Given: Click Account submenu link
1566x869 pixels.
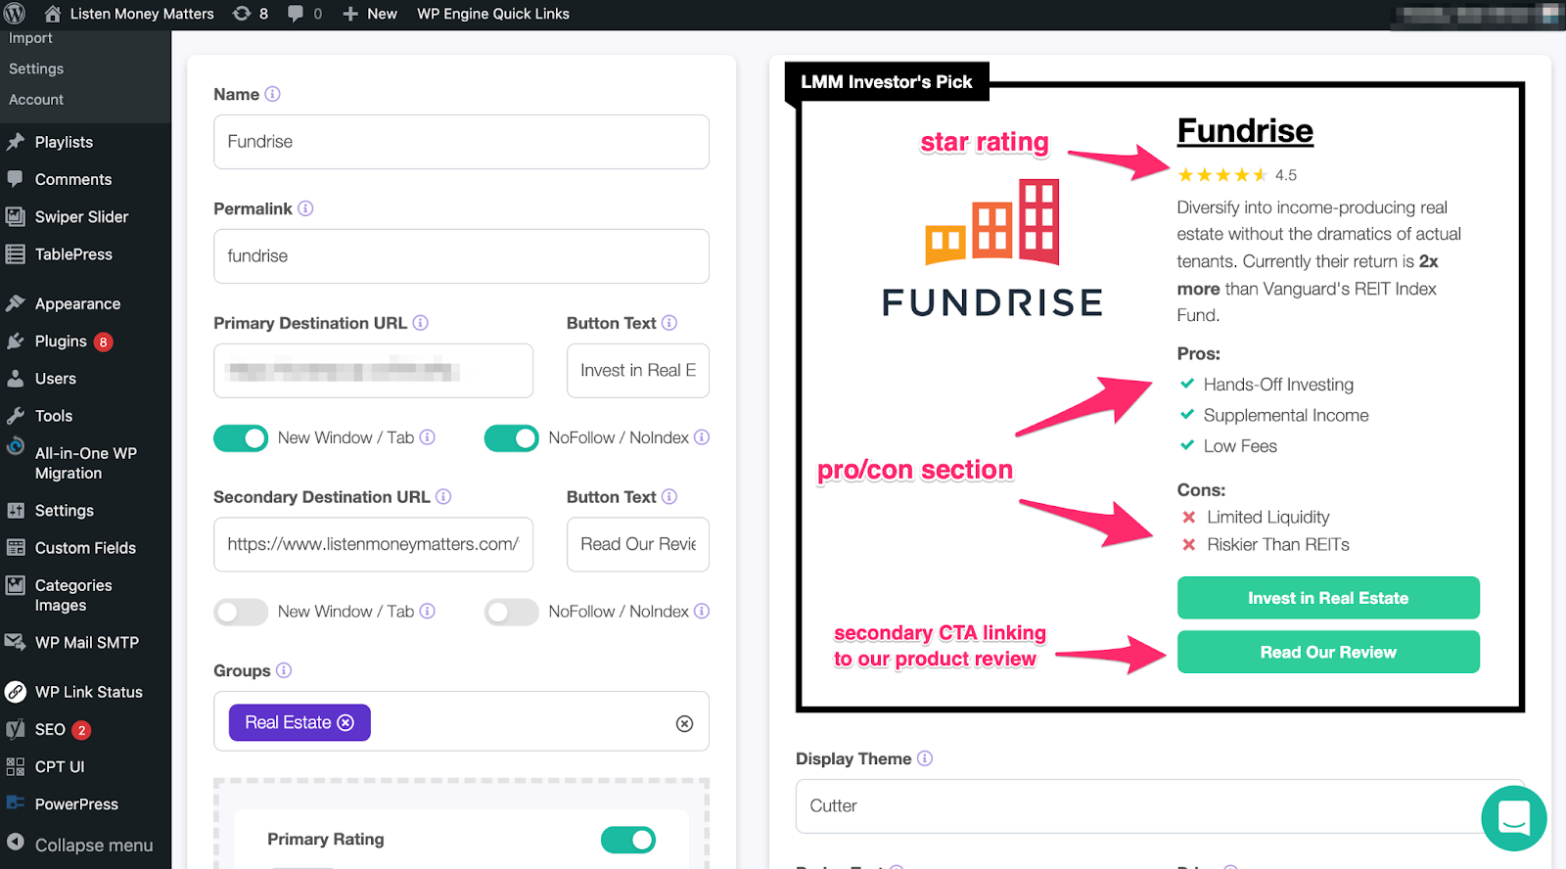Looking at the screenshot, I should (36, 100).
